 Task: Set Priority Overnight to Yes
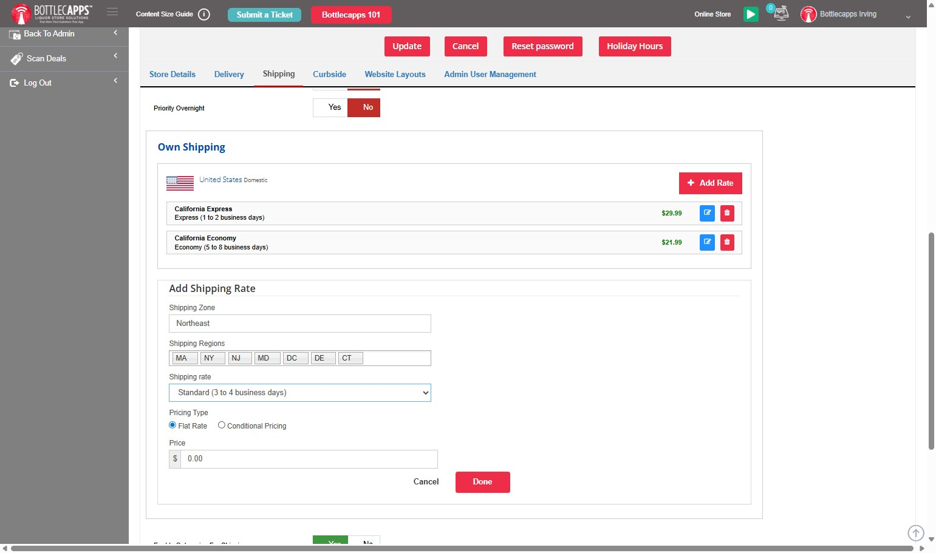coord(330,107)
